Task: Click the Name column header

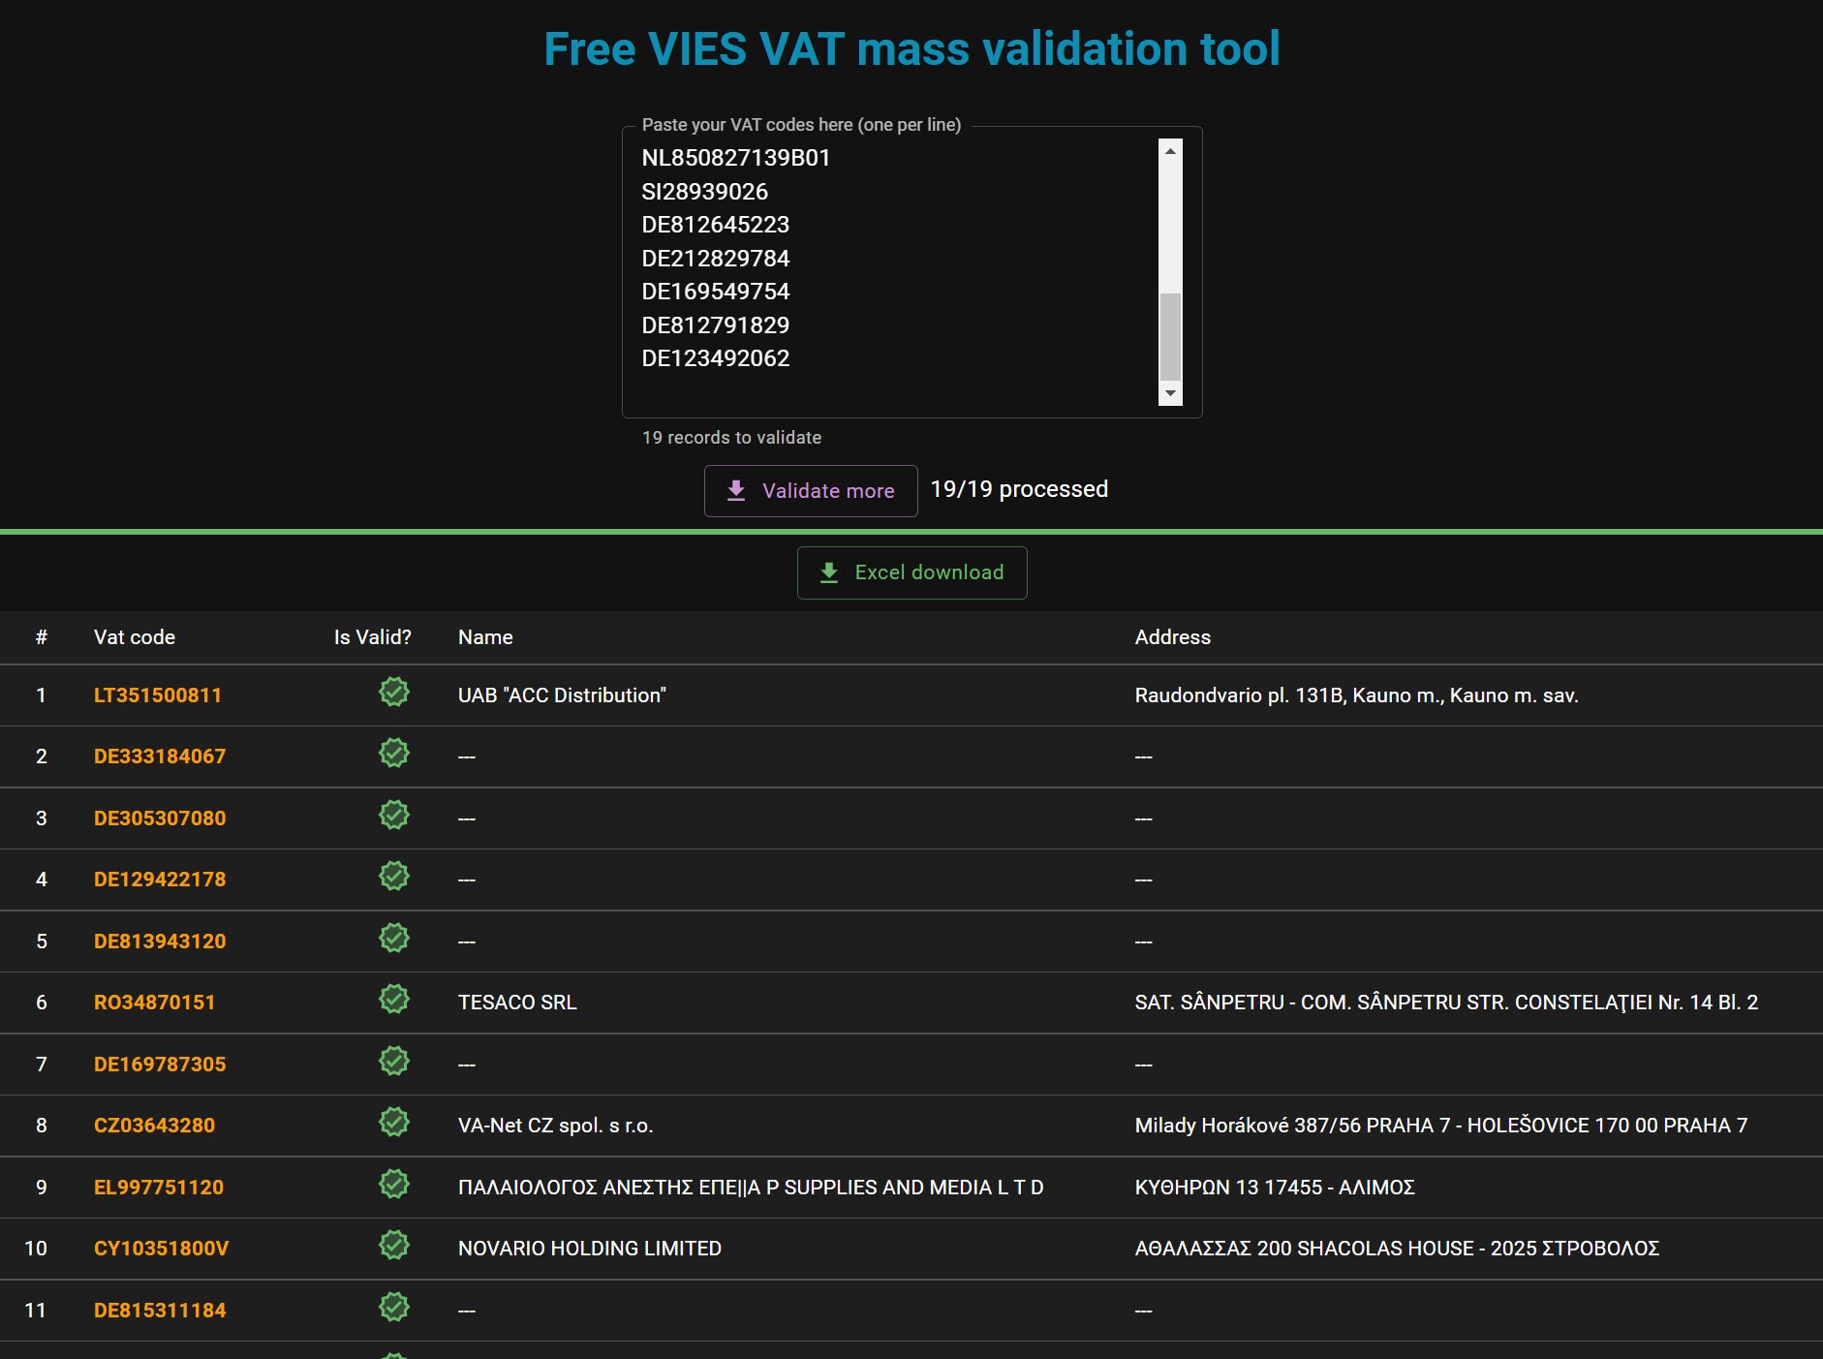Action: coord(485,637)
